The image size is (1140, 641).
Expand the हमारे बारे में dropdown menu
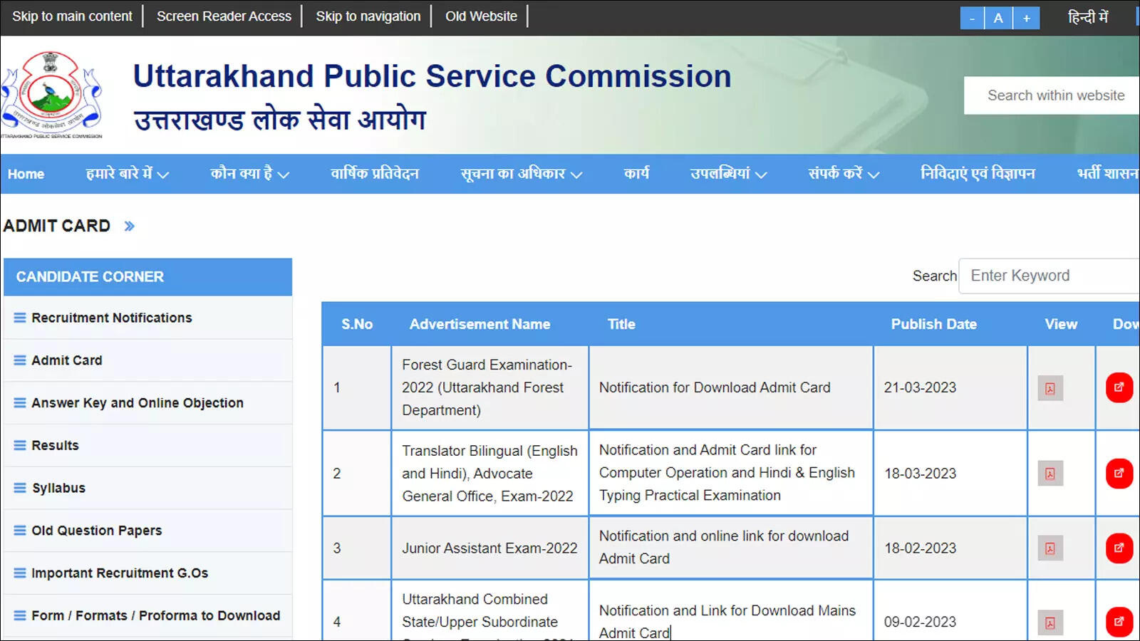pyautogui.click(x=127, y=174)
